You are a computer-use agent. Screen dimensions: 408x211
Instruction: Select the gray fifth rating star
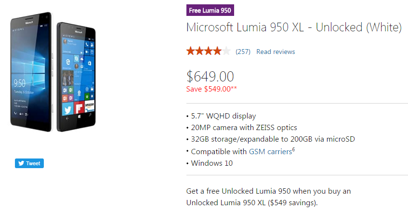tap(226, 51)
